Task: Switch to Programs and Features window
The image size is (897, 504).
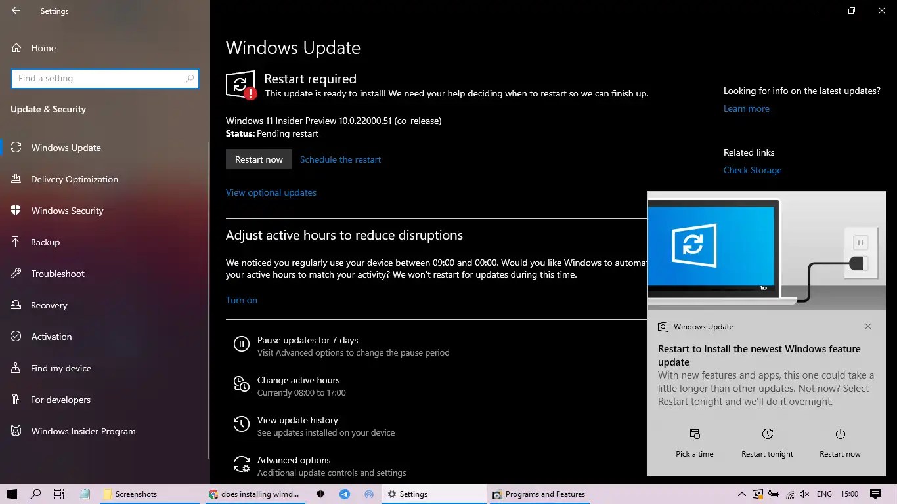Action: 538,494
